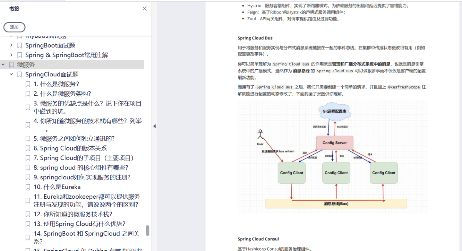Select bookmark 10. 什么是Eureka

point(57,187)
